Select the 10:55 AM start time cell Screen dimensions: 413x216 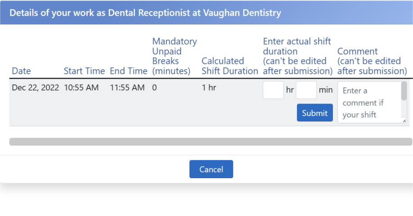pos(81,87)
